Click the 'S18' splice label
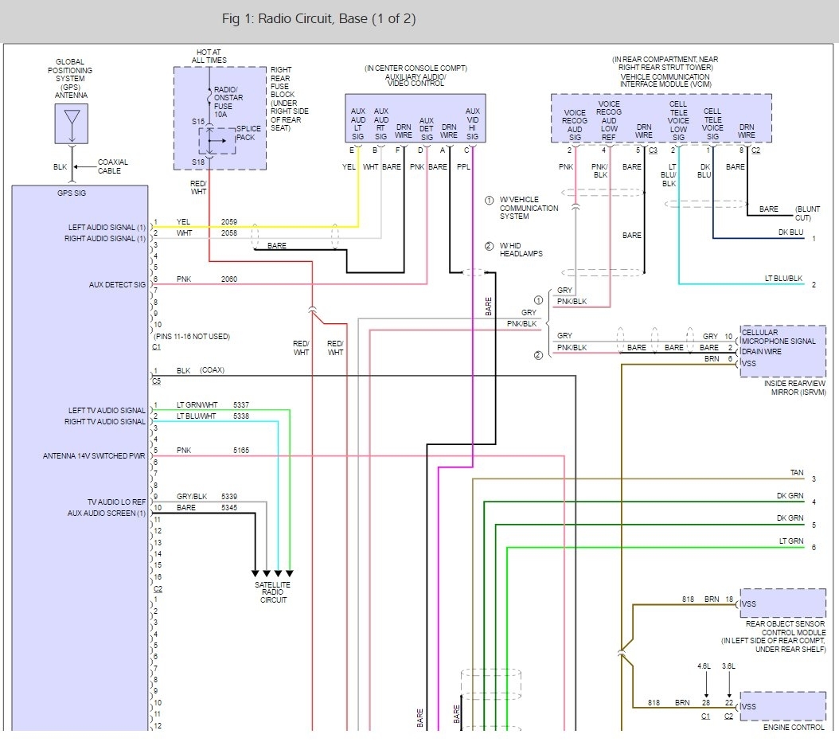 (x=198, y=162)
